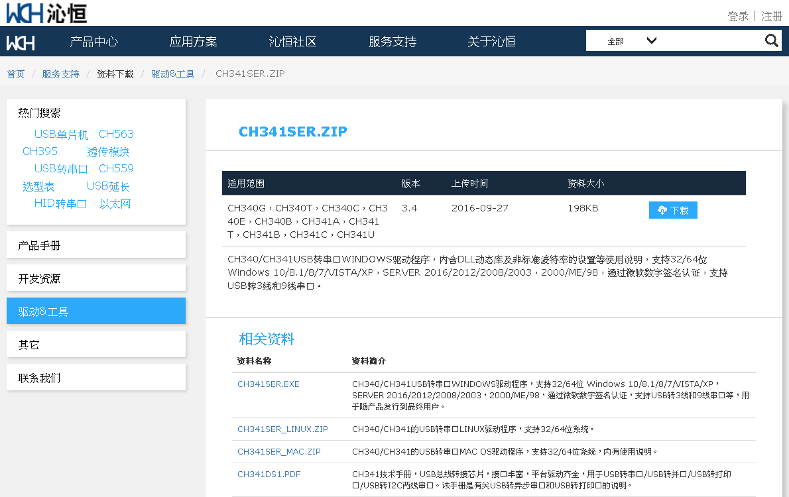
Task: Open CH341SER.EXE related file link
Action: [269, 384]
